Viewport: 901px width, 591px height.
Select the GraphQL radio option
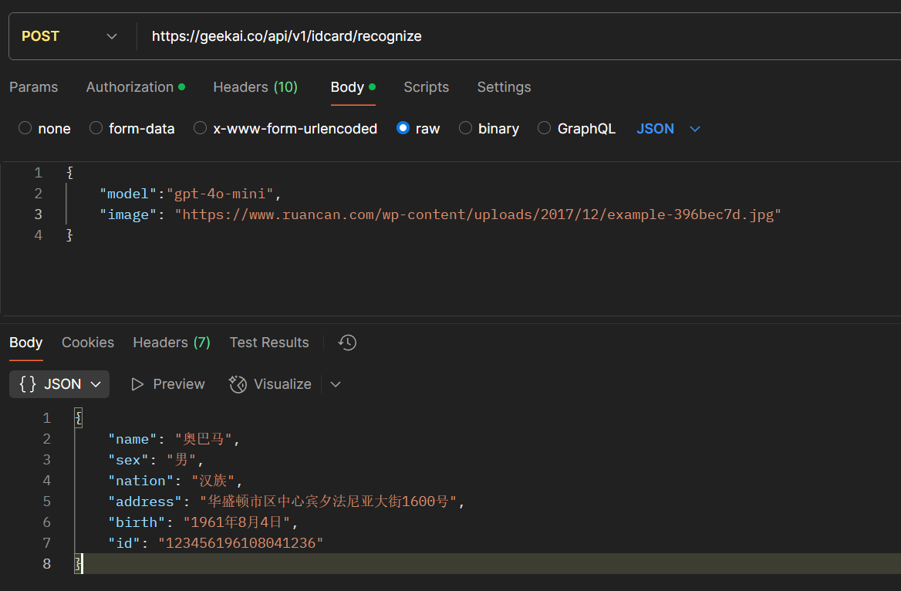pos(544,127)
